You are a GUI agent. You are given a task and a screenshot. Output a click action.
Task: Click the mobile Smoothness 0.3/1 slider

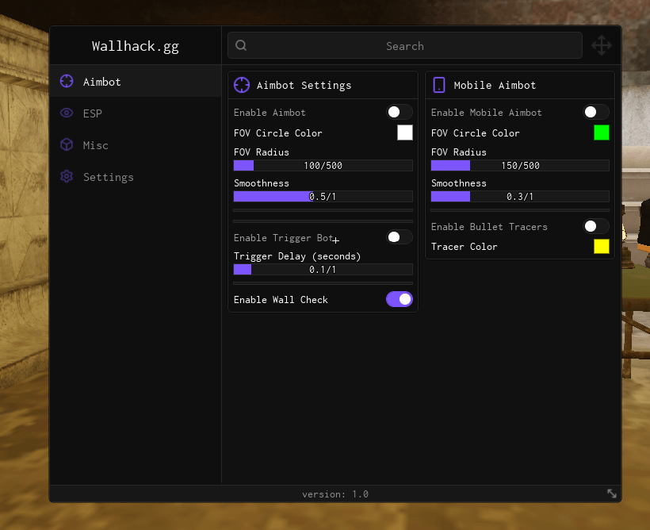[520, 196]
